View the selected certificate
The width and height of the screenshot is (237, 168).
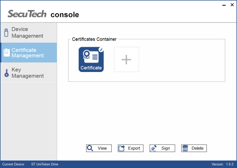(x=99, y=148)
